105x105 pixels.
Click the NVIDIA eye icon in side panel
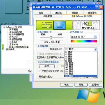tap(30, 71)
